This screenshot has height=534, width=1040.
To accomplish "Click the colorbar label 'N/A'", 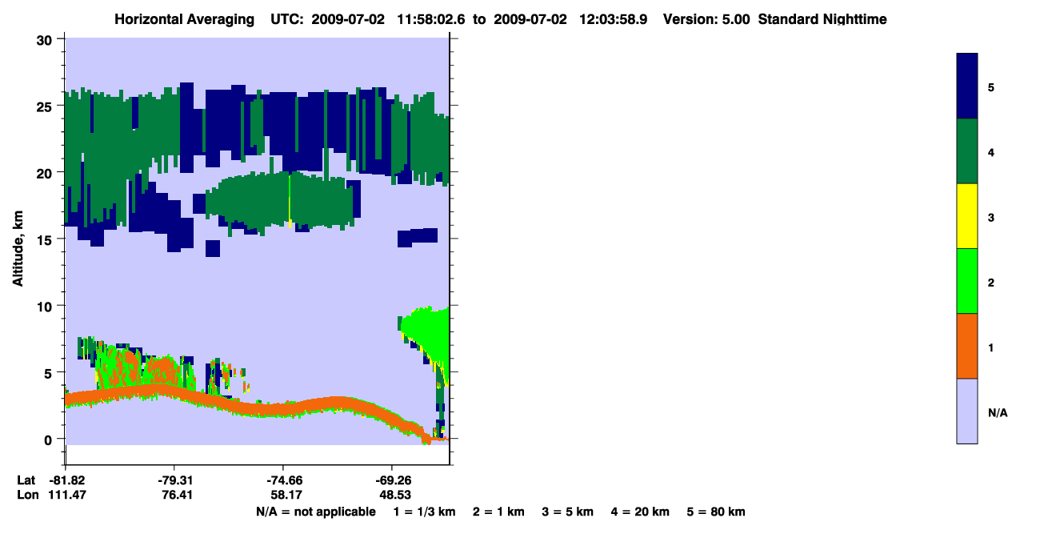I will coord(998,412).
